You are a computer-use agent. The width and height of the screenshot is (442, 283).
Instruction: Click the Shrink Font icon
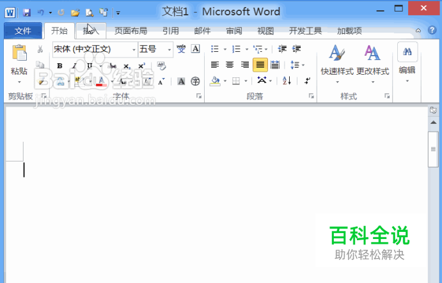coord(162,82)
